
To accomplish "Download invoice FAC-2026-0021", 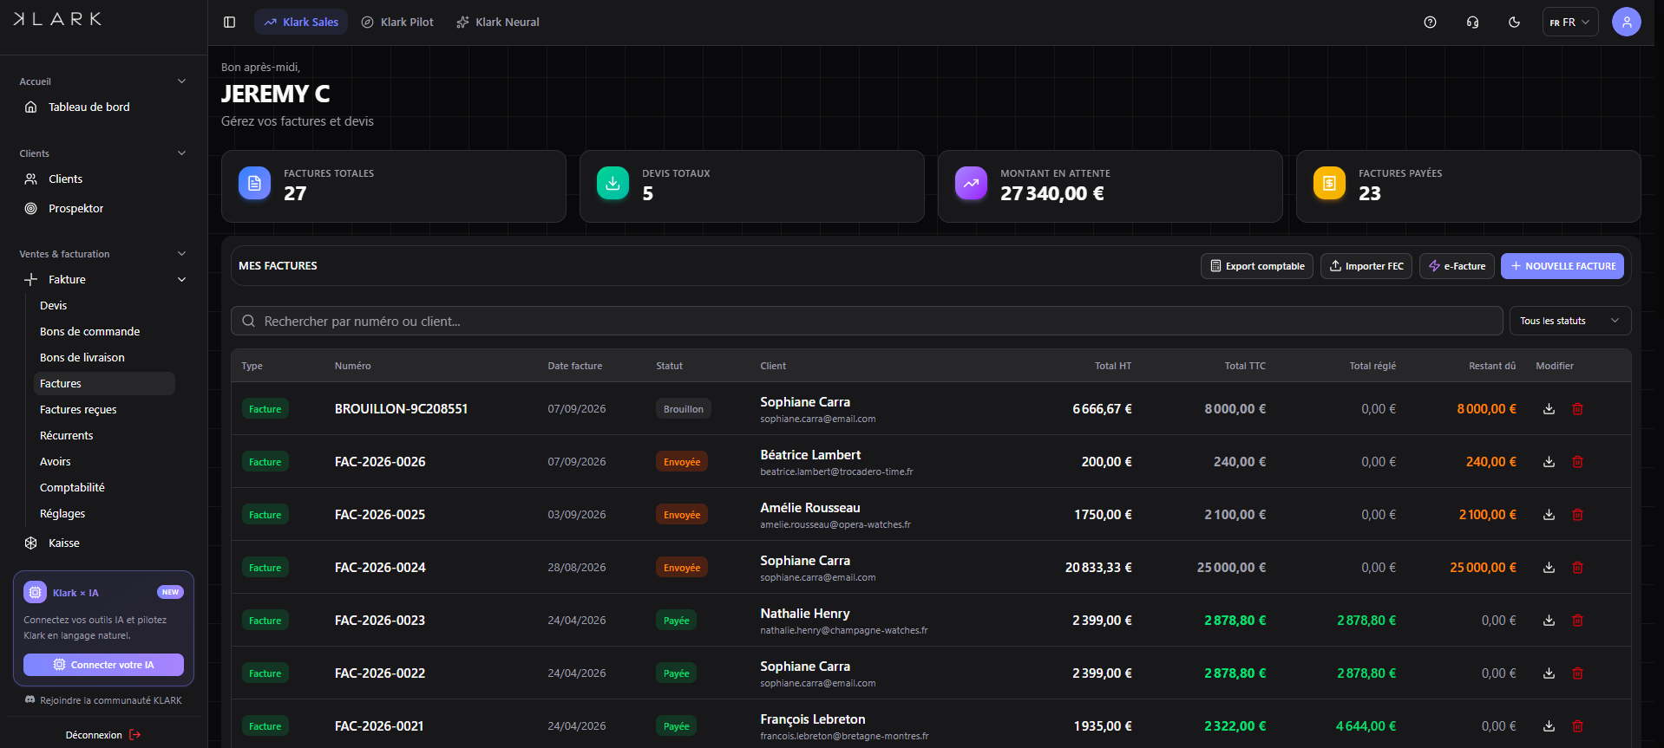I will (x=1549, y=726).
